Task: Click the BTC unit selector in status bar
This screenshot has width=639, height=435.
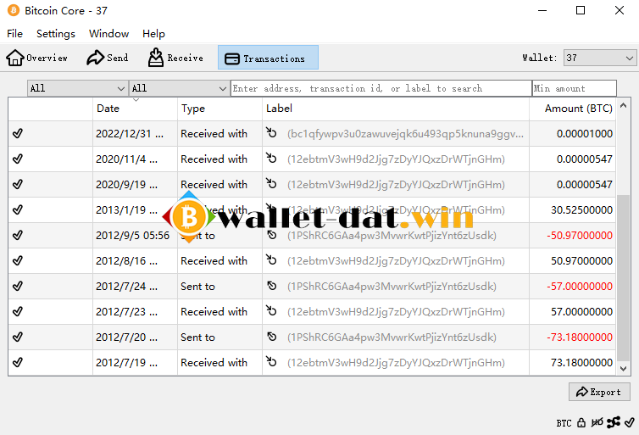Action: tap(564, 423)
